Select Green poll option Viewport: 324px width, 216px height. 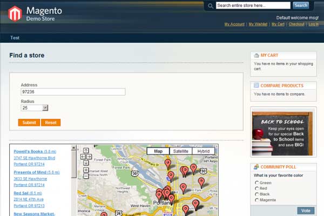(257, 183)
